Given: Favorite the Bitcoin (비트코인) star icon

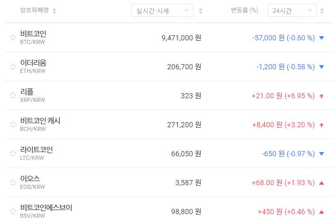Looking at the screenshot, I should click(12, 37).
